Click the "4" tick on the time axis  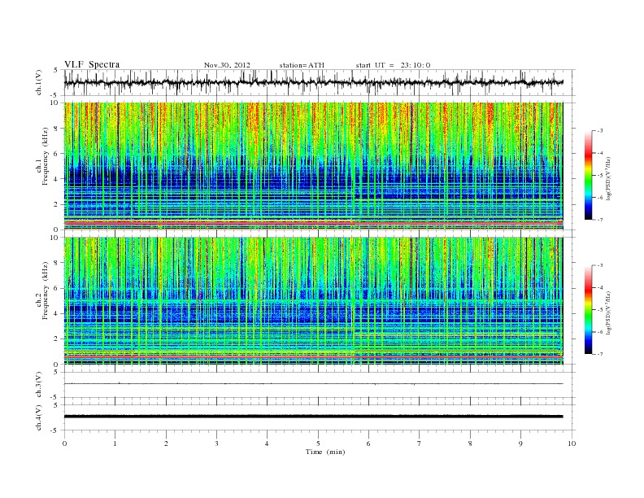pyautogui.click(x=267, y=443)
